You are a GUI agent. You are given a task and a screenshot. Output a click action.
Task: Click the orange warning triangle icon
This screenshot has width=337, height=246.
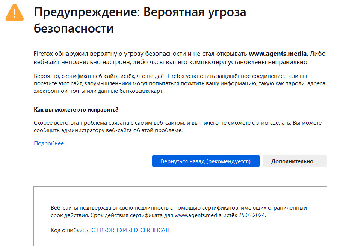coord(15,14)
